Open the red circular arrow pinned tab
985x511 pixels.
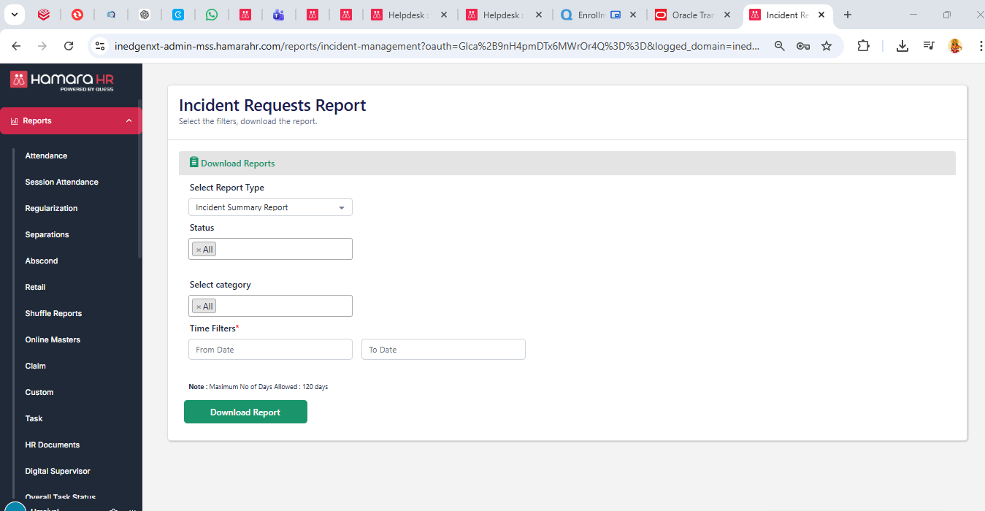[77, 15]
